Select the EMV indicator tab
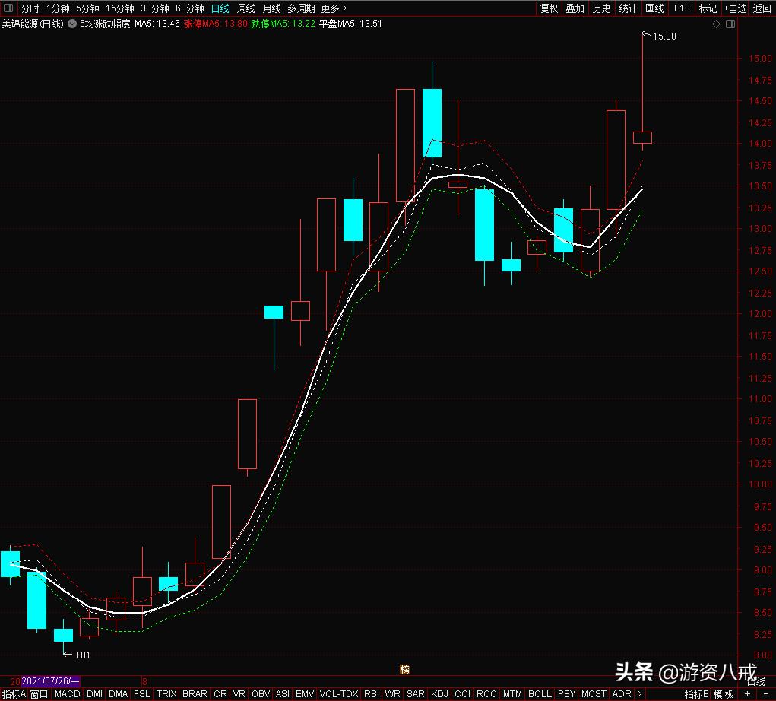This screenshot has width=776, height=701. 305,694
